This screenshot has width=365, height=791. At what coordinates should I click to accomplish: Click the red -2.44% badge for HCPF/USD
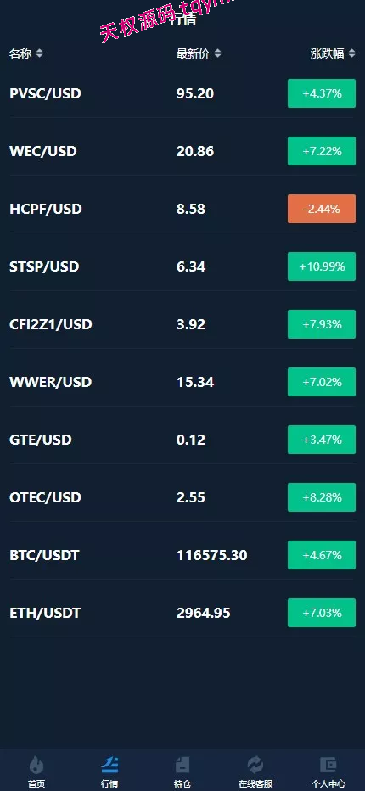point(322,209)
